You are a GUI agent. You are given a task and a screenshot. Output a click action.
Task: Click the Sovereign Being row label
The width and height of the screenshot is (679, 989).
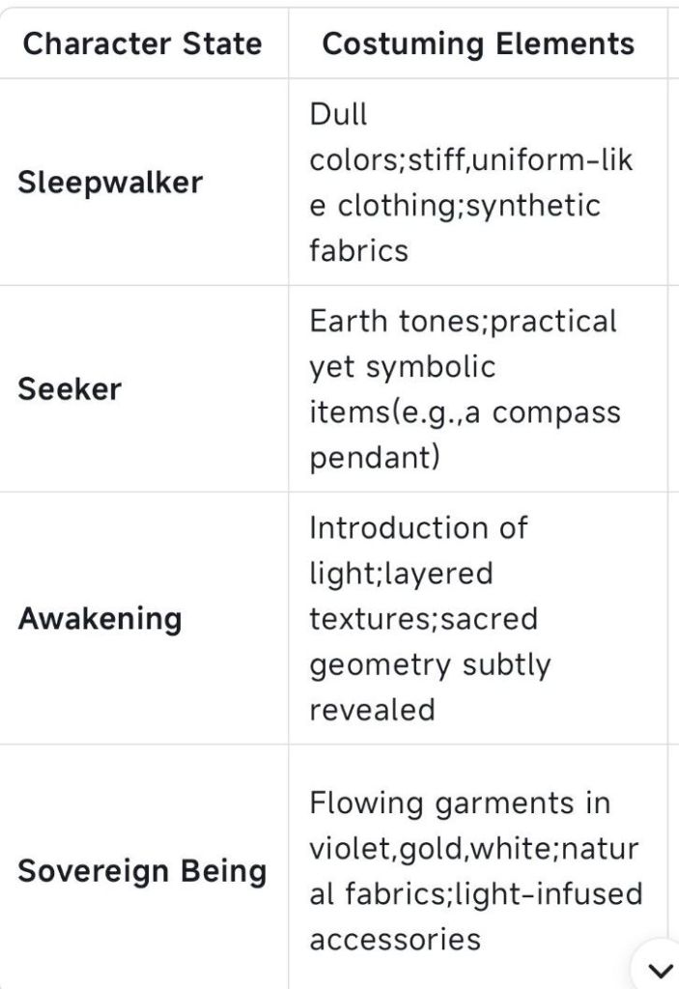pyautogui.click(x=142, y=871)
